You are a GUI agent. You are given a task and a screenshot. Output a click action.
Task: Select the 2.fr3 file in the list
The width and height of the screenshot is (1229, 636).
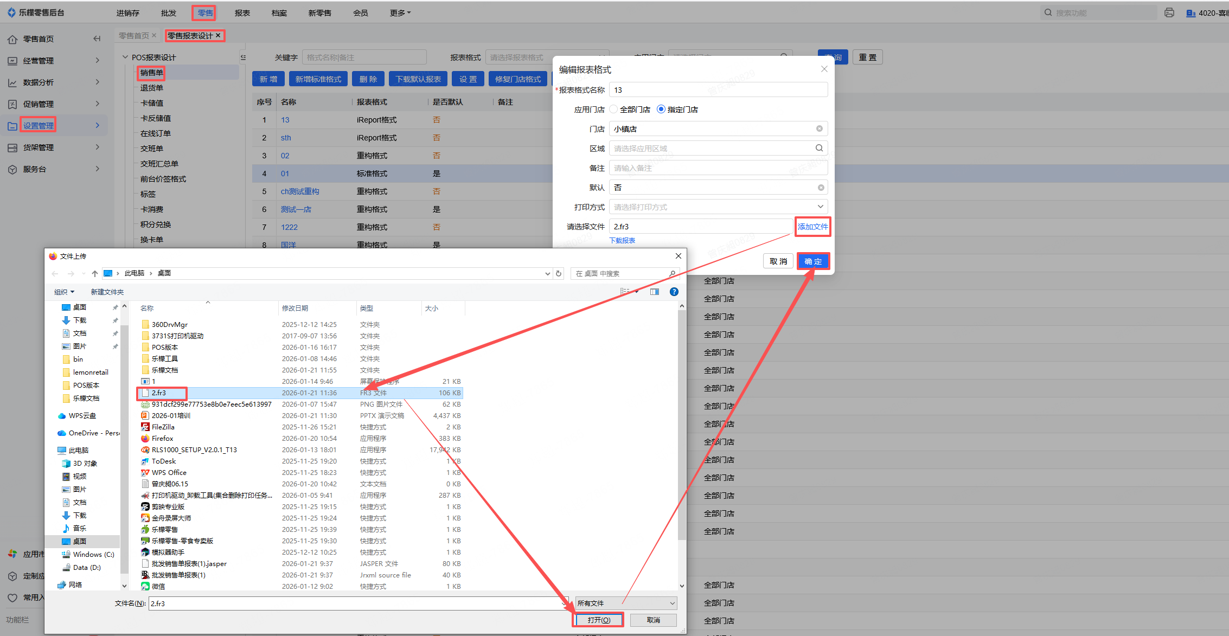pos(159,393)
